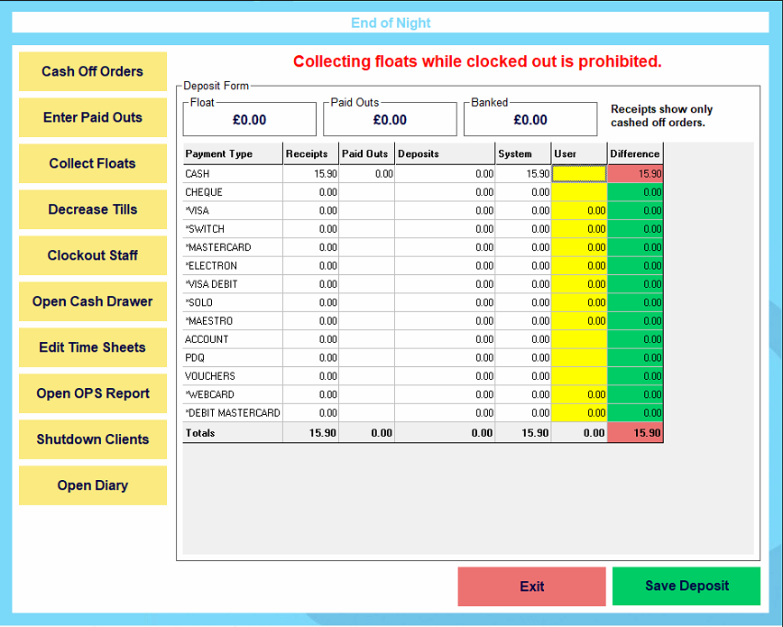Viewport: 783px width, 627px height.
Task: Click the System column header
Action: 523,154
